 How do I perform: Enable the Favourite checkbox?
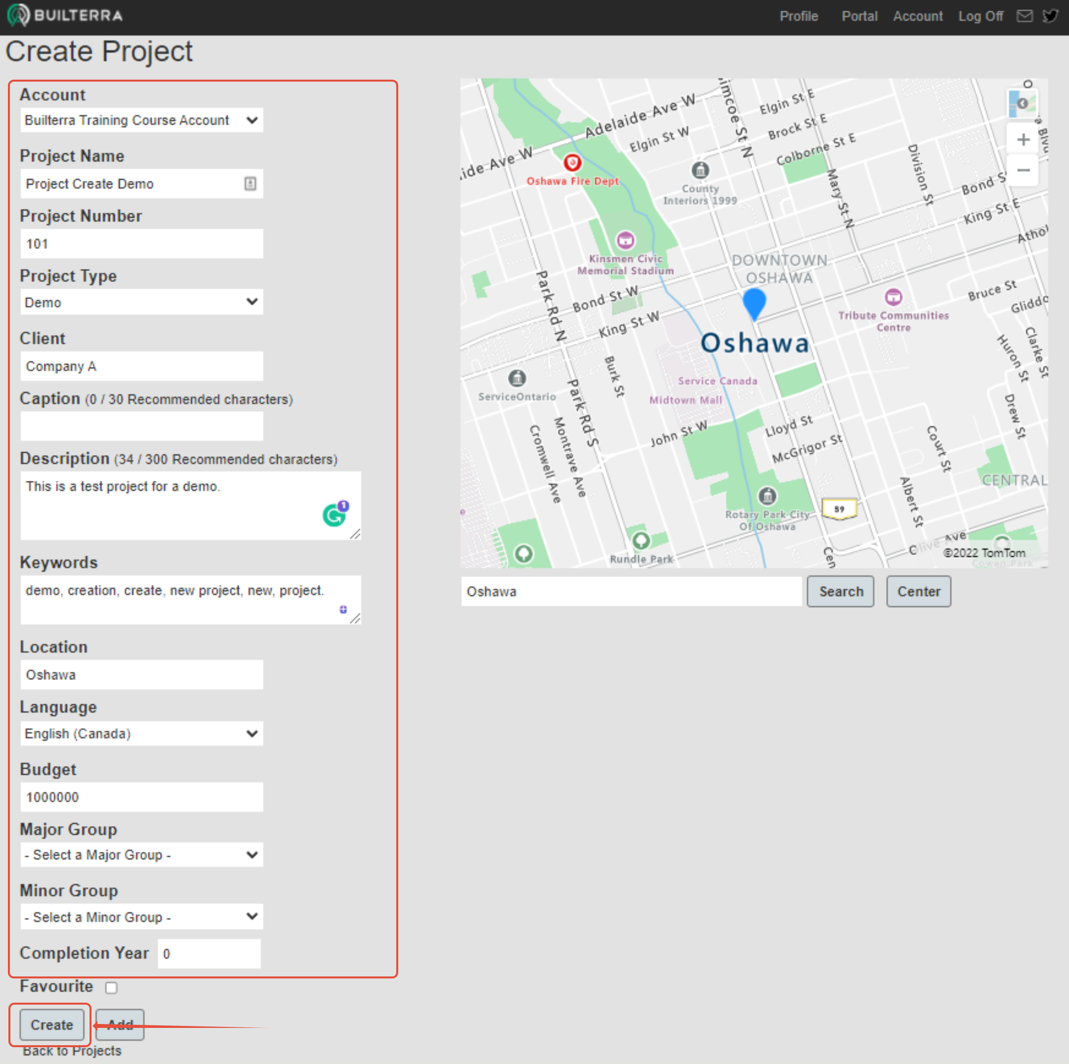111,988
